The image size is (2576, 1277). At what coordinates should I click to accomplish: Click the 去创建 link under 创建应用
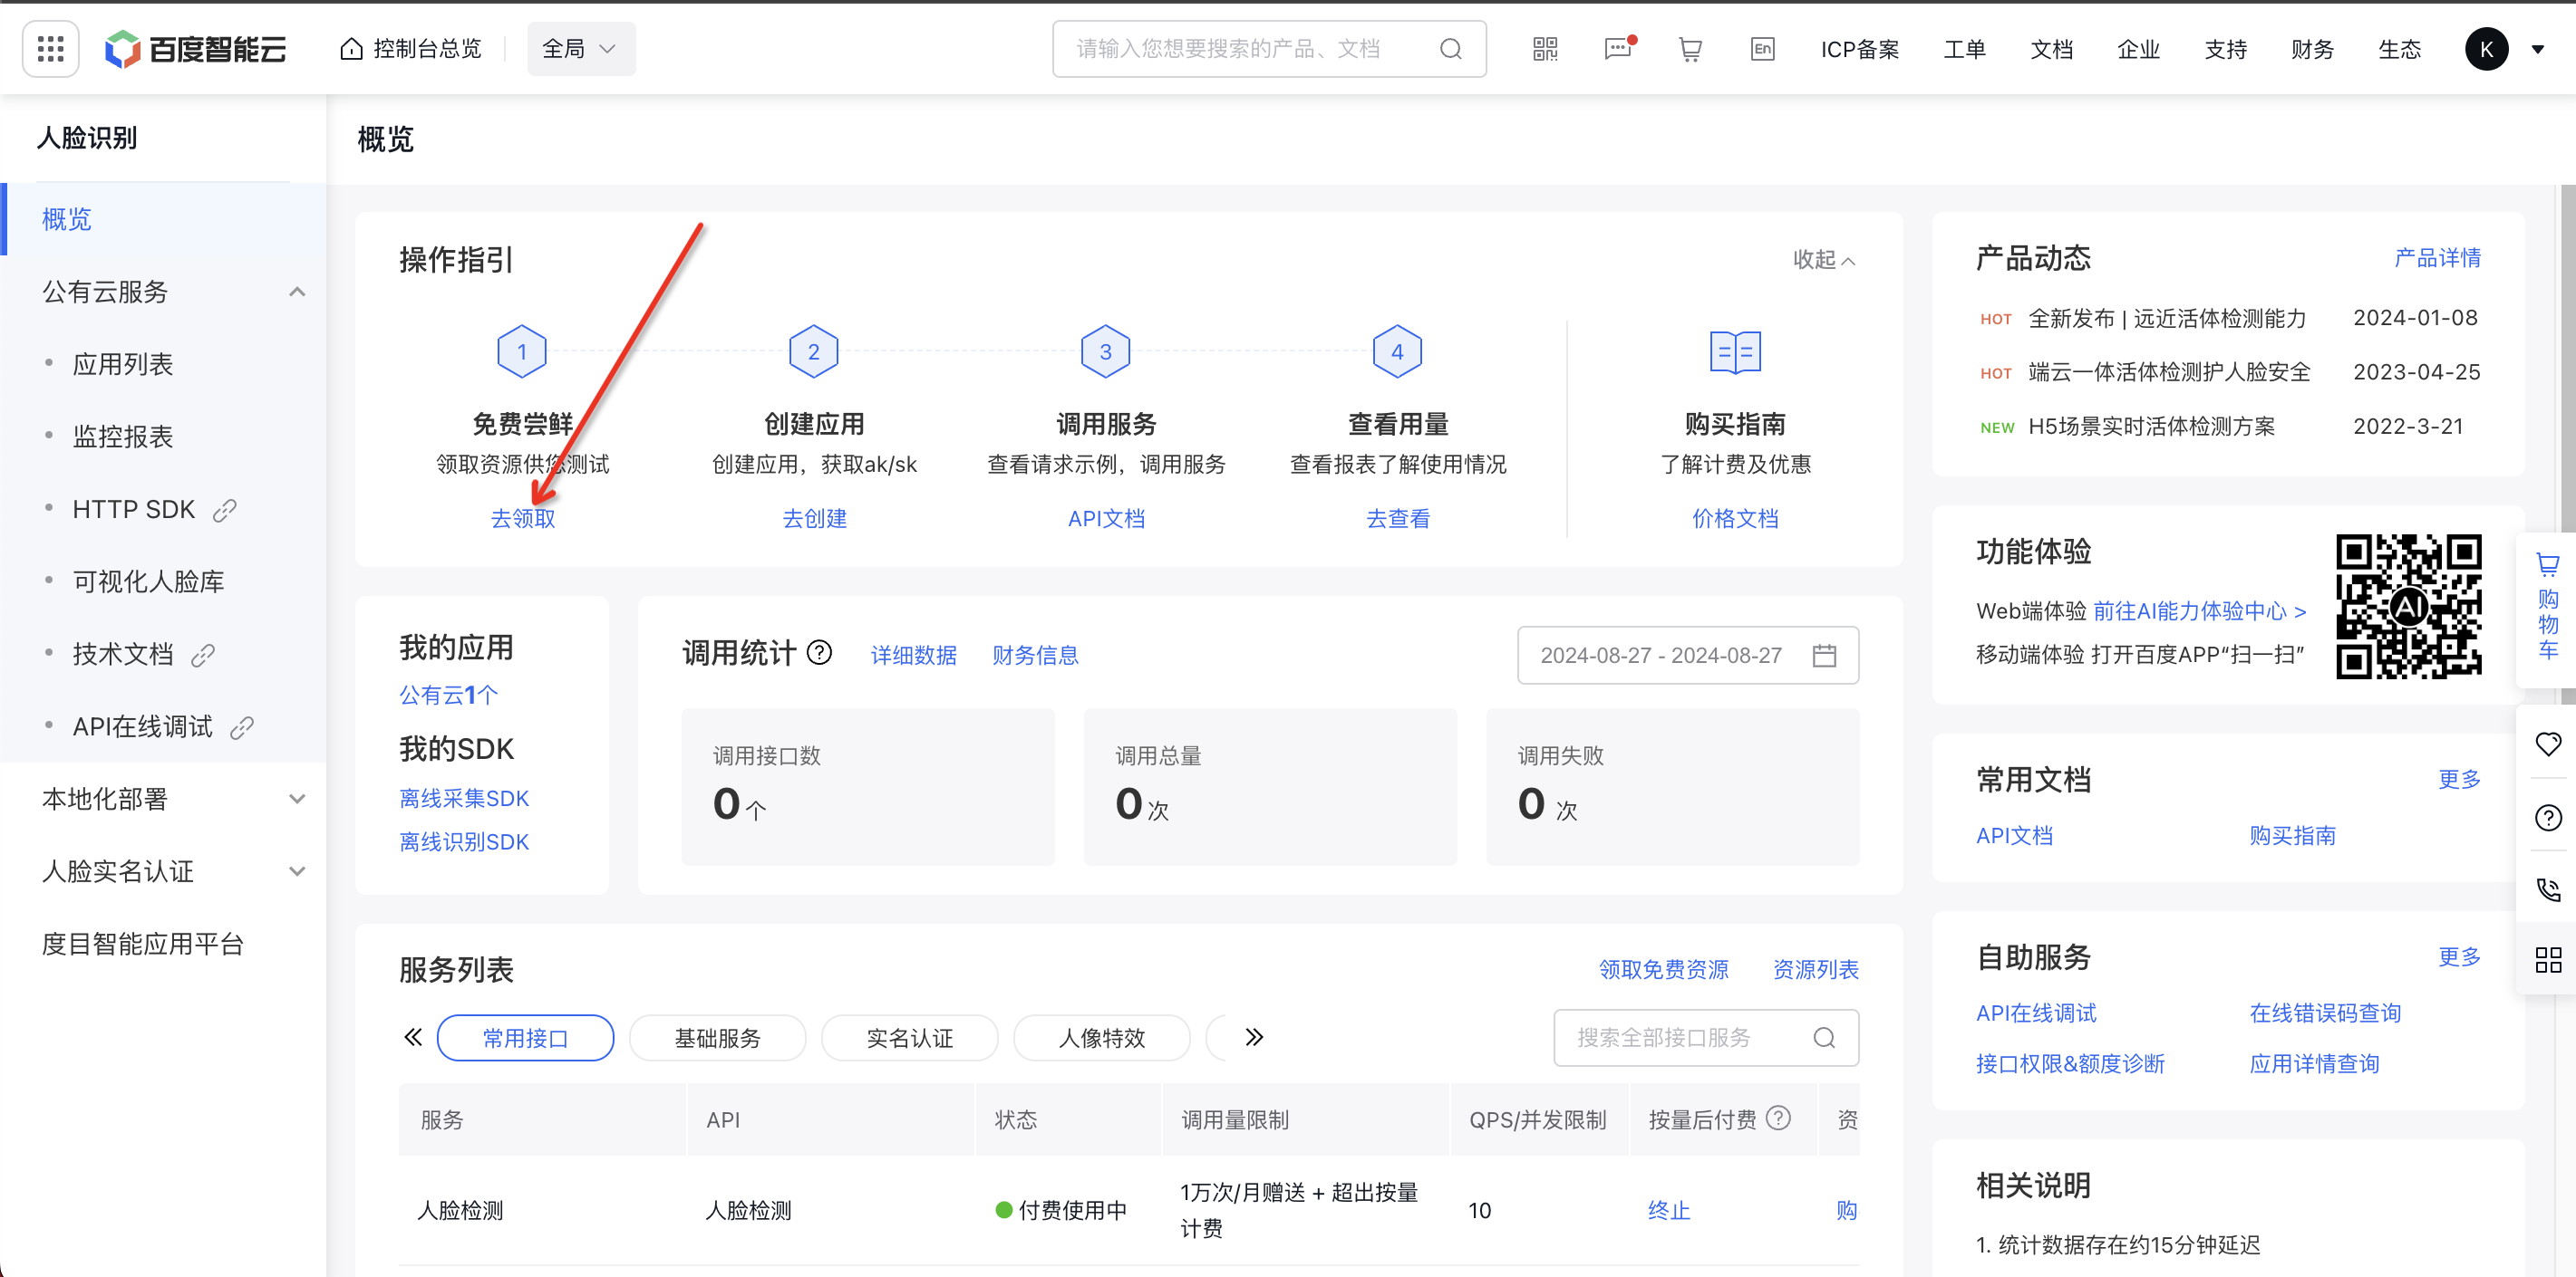tap(814, 519)
